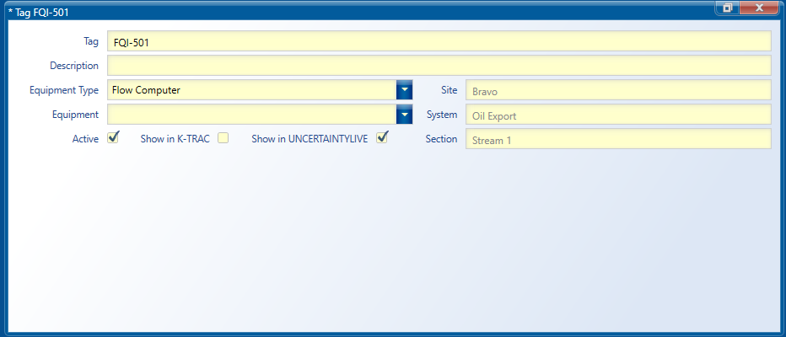Click the Tag field containing FQI-501
The image size is (786, 337).
coord(439,41)
